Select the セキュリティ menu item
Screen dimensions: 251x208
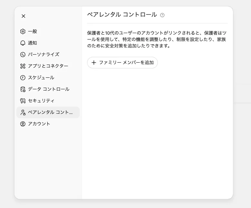coord(48,101)
